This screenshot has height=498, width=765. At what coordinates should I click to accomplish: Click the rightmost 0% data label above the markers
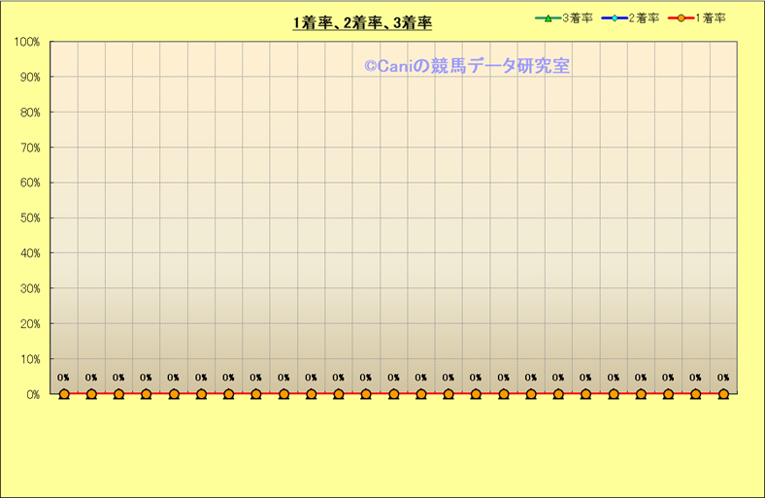click(x=723, y=379)
